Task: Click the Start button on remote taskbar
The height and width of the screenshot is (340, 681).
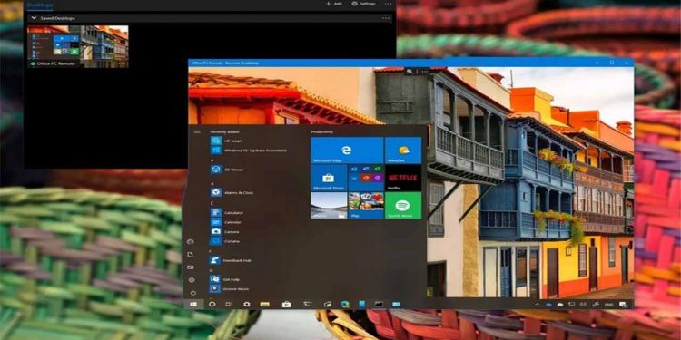Action: click(193, 304)
